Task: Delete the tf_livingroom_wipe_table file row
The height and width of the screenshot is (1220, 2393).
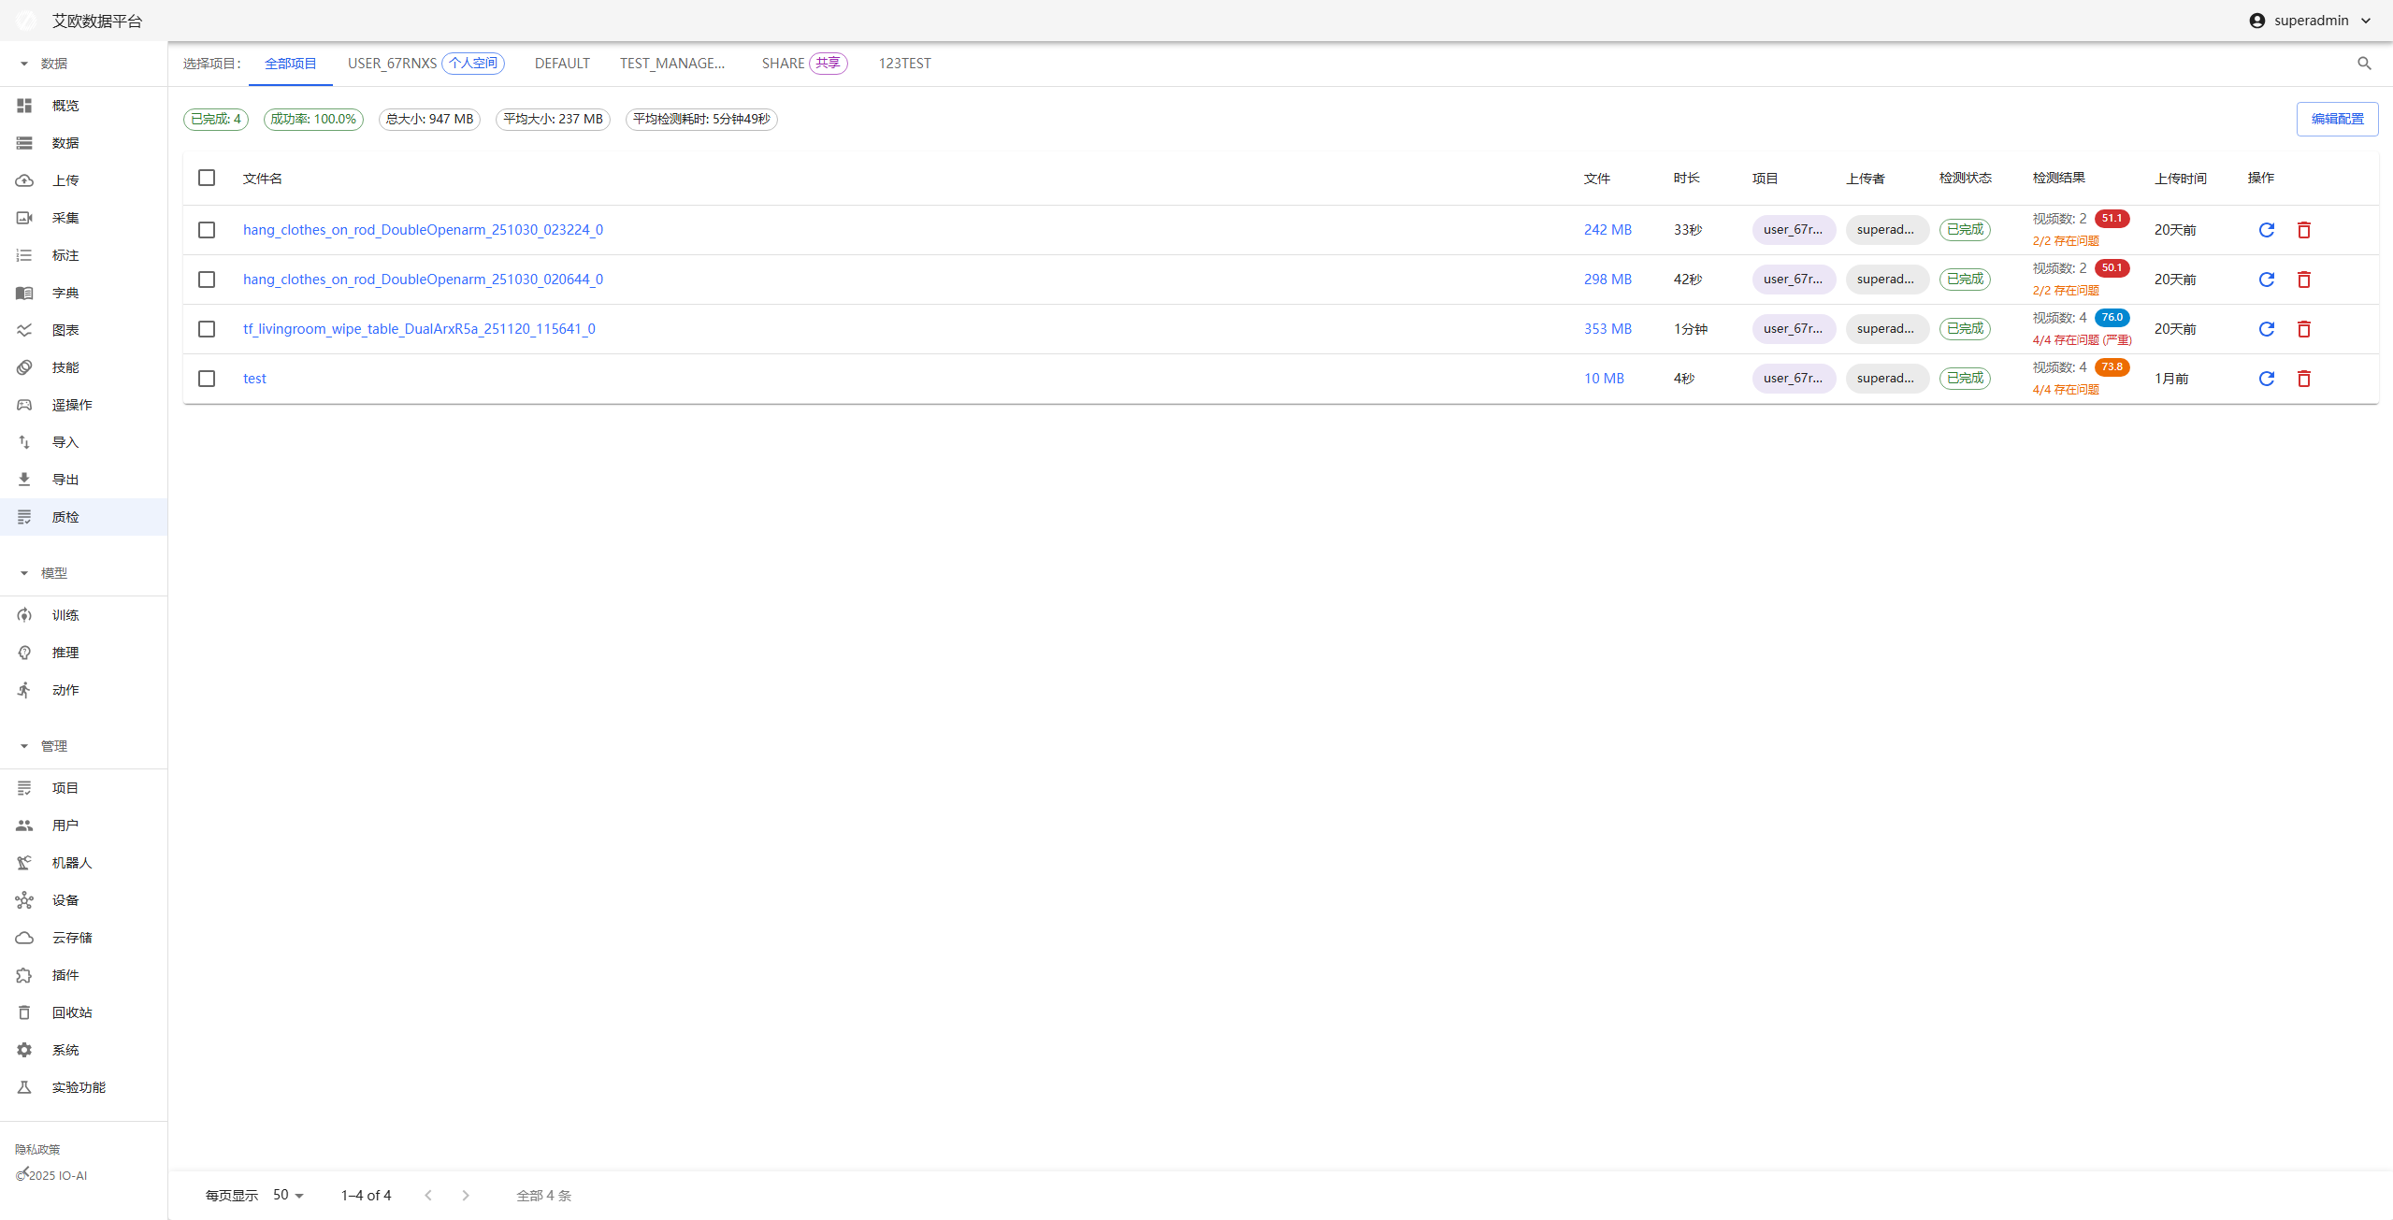Action: 2303,329
